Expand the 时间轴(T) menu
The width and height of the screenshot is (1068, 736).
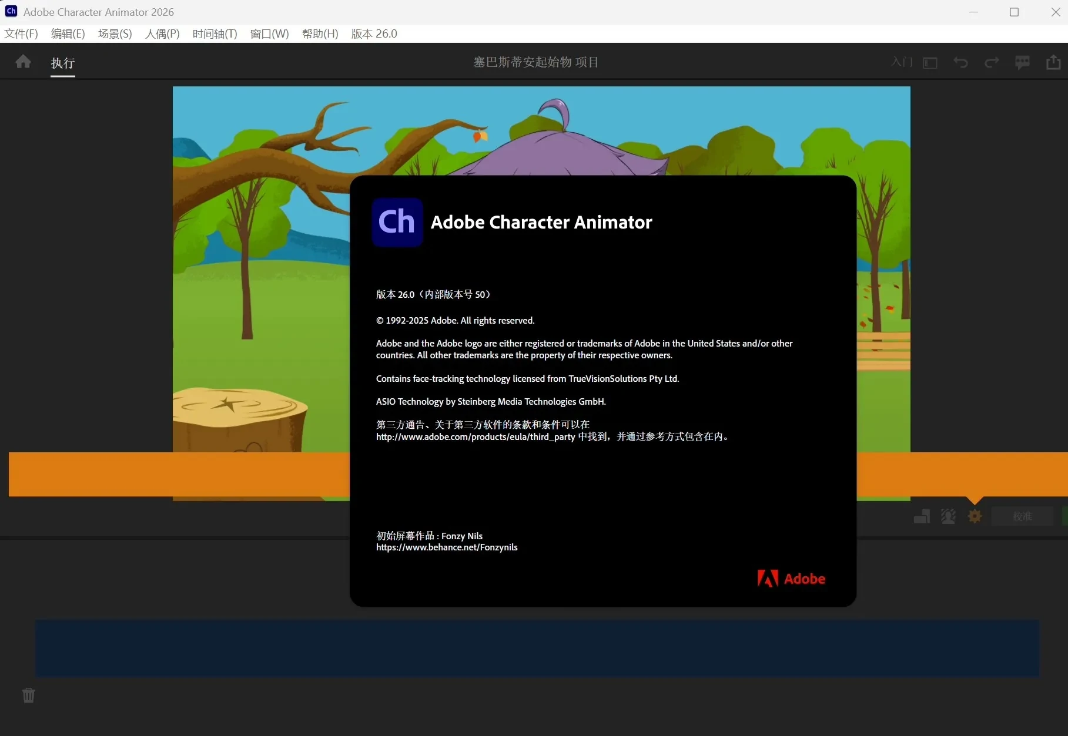[215, 34]
